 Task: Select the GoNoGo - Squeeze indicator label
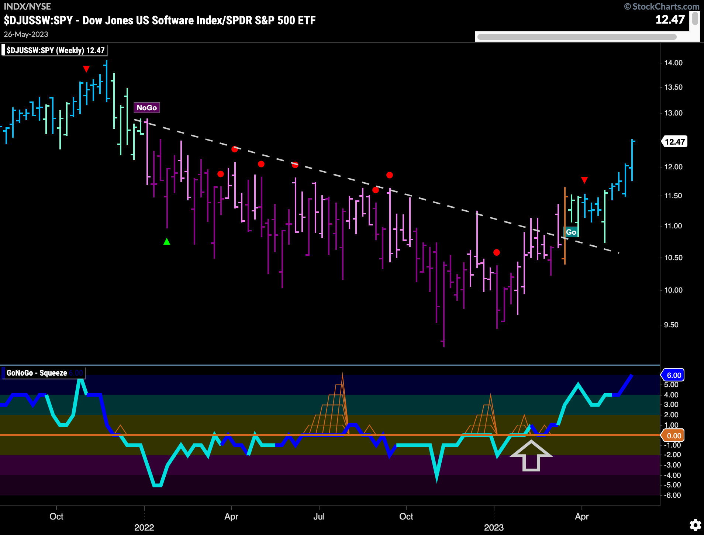pyautogui.click(x=43, y=373)
